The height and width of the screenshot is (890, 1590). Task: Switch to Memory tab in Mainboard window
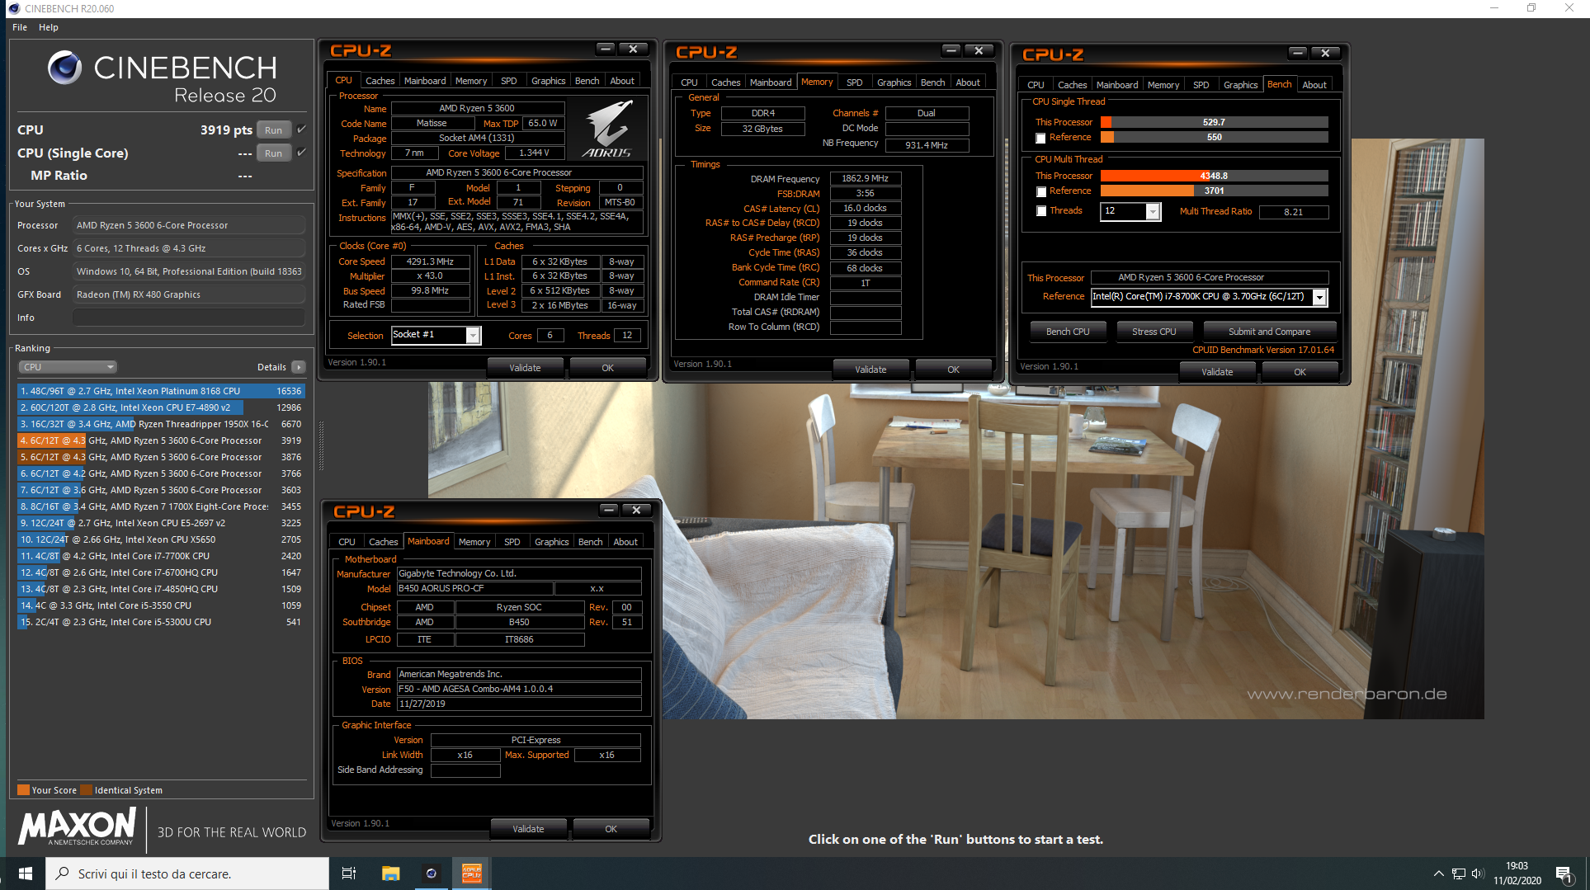(474, 542)
